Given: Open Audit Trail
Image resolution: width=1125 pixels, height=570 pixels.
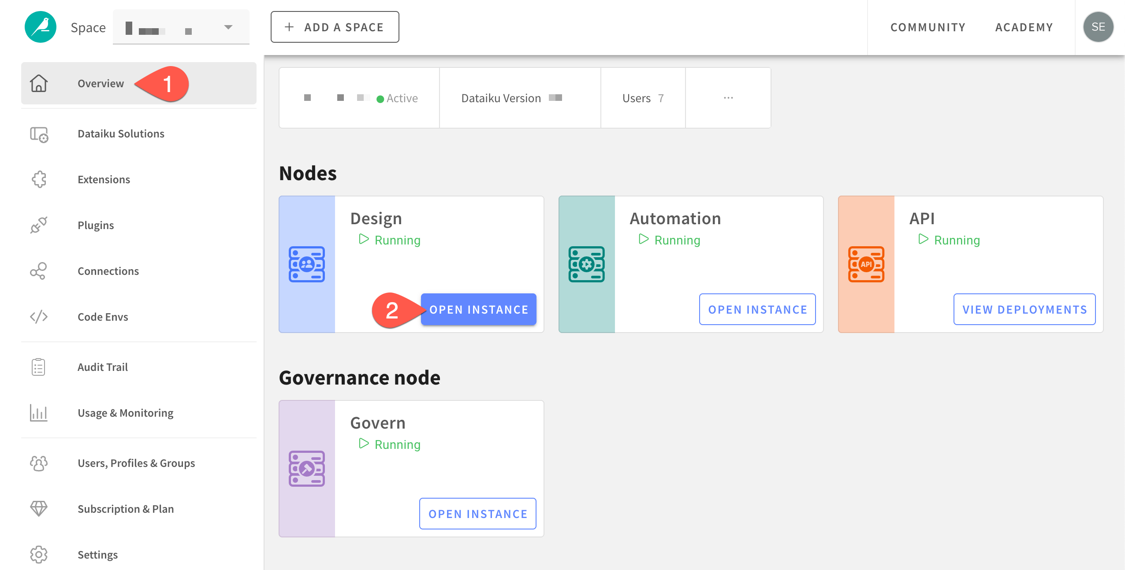Looking at the screenshot, I should pos(103,367).
